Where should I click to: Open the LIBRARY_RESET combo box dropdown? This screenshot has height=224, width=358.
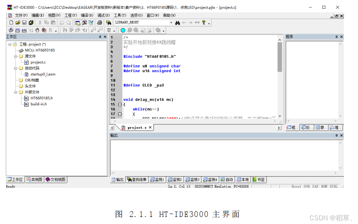coord(171,22)
